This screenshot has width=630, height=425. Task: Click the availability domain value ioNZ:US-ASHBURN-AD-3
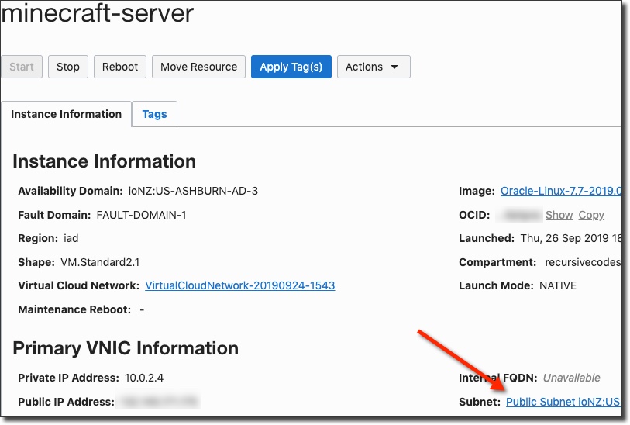point(193,191)
